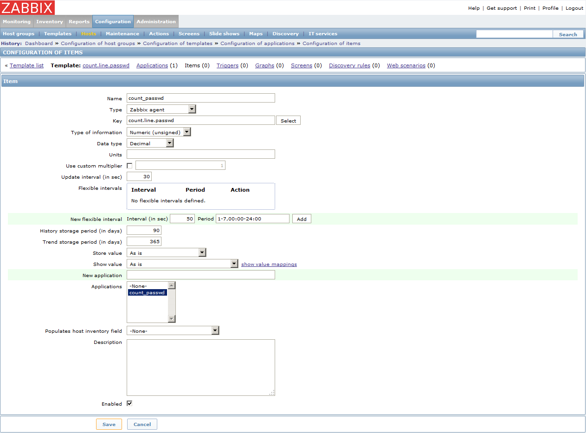Switch to the Configuration tab
Viewport: 586px width, 433px height.
point(113,21)
